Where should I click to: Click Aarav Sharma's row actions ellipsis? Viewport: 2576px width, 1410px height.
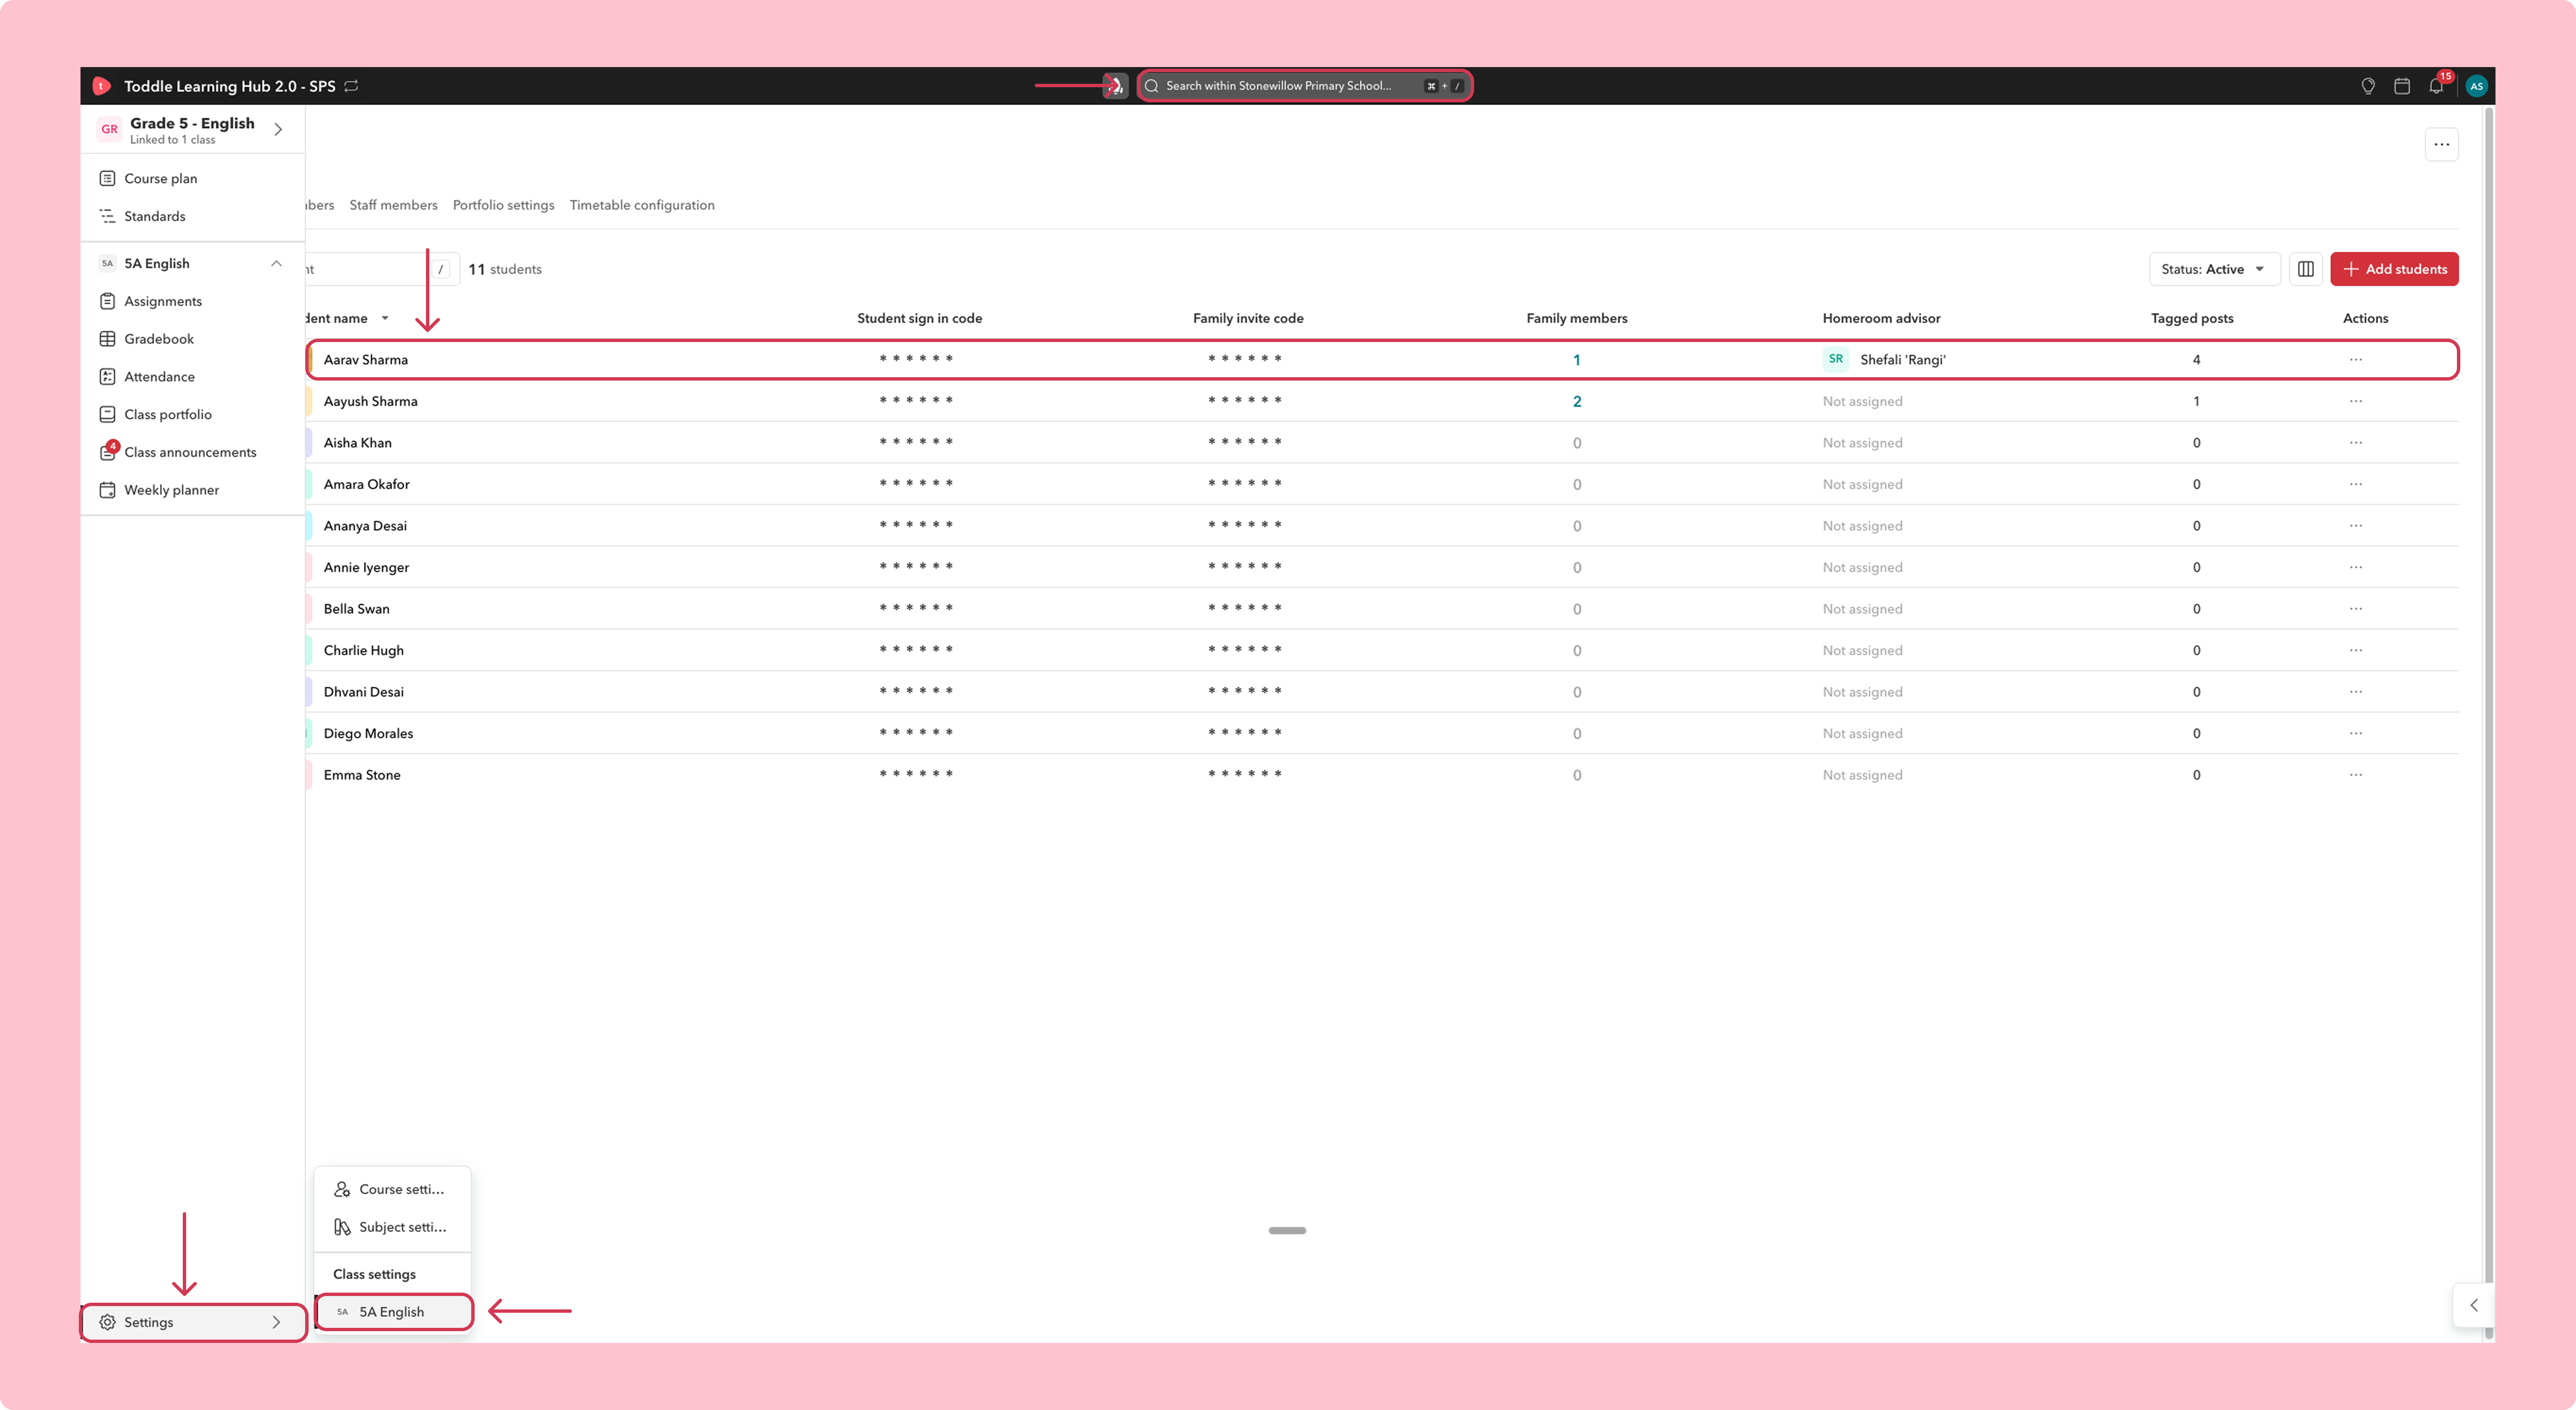(2356, 360)
